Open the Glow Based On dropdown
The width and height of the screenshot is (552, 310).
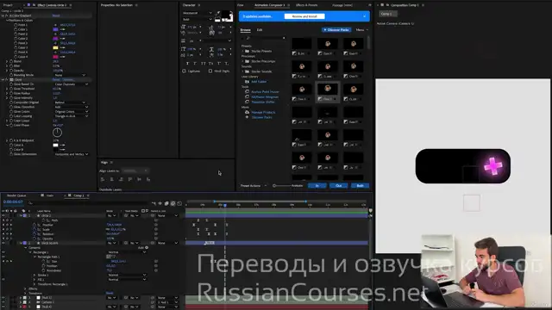coord(72,84)
